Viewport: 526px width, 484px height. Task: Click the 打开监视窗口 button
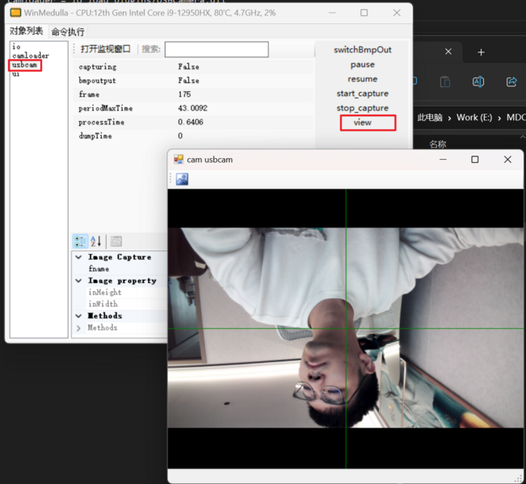(105, 49)
